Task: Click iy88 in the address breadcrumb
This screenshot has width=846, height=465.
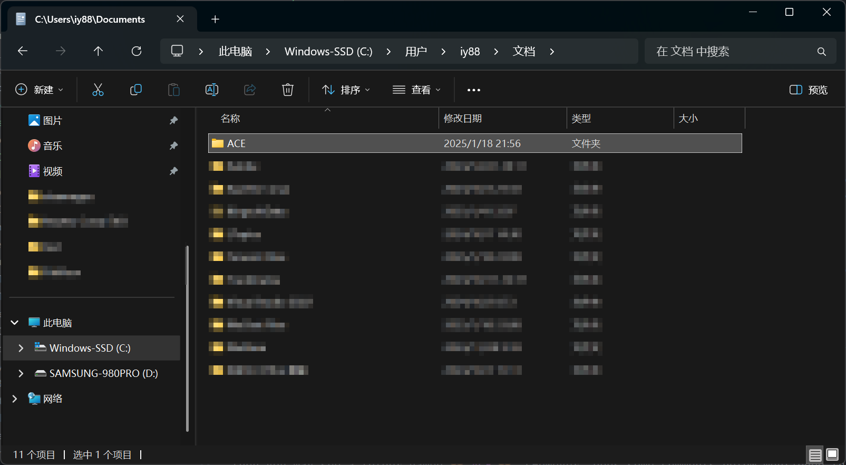Action: pos(470,52)
